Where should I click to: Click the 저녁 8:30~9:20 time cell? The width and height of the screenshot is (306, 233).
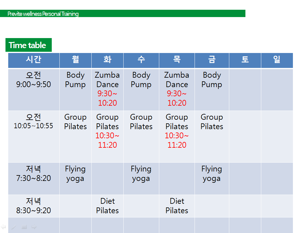point(33,206)
